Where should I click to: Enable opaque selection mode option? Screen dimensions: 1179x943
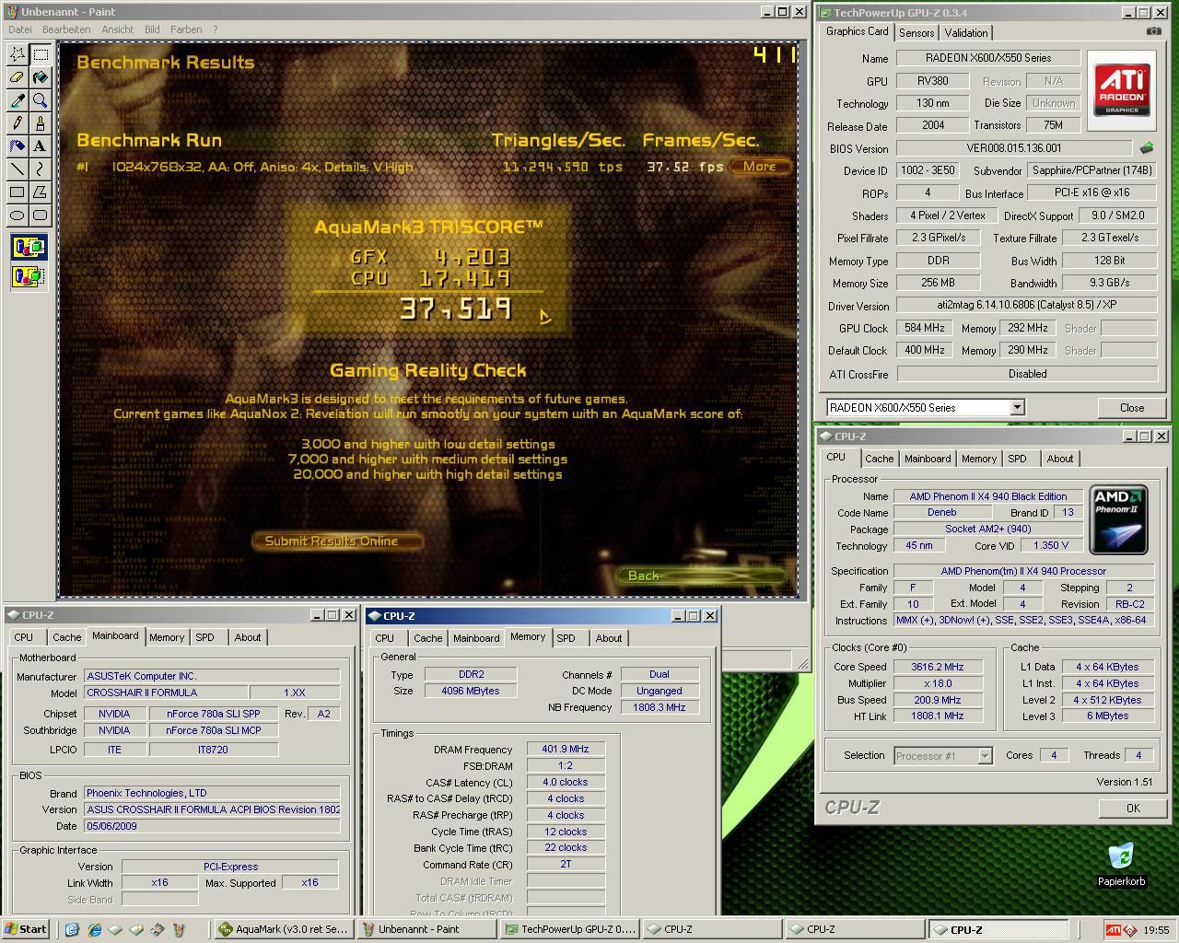(29, 247)
